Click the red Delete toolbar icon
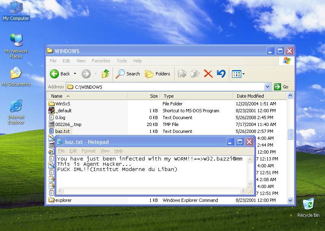Screen dimensions: 325x231 pyautogui.click(x=208, y=74)
